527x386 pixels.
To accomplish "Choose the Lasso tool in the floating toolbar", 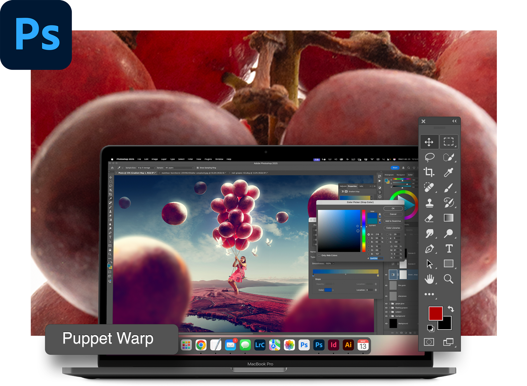I will click(429, 157).
